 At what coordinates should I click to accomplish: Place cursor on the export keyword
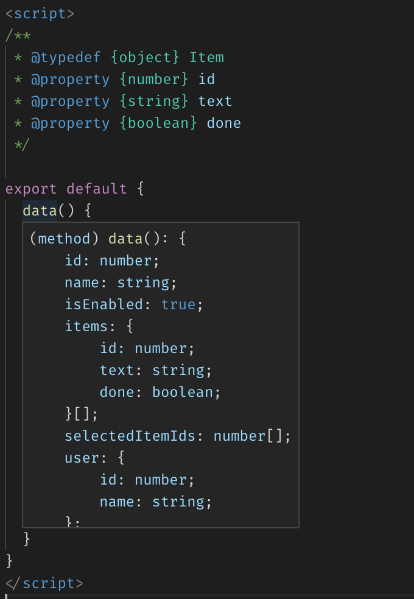pyautogui.click(x=31, y=189)
